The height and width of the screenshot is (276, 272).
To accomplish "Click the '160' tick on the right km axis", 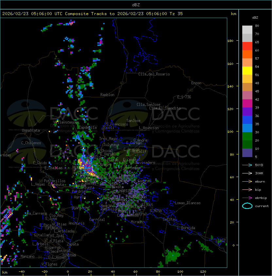I will (x=230, y=64).
